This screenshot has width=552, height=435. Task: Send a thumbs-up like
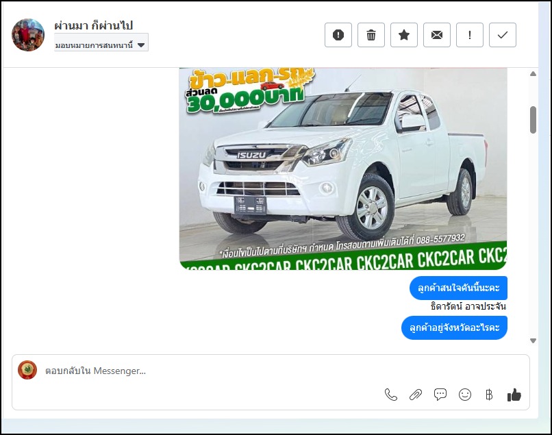[514, 395]
